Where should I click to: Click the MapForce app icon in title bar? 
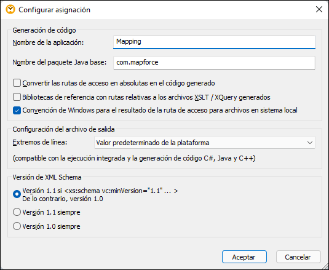[x=10, y=10]
